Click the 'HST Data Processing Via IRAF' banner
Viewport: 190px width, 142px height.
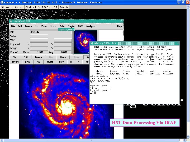145,123
